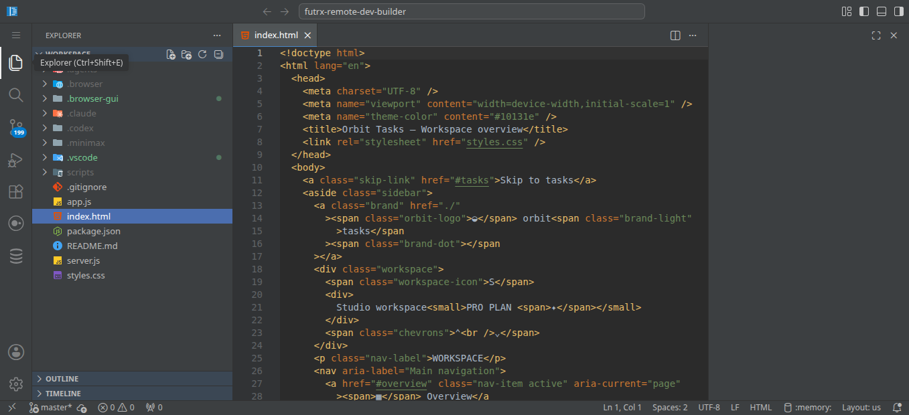Go forward using the navigation arrow
This screenshot has width=909, height=415.
click(285, 11)
